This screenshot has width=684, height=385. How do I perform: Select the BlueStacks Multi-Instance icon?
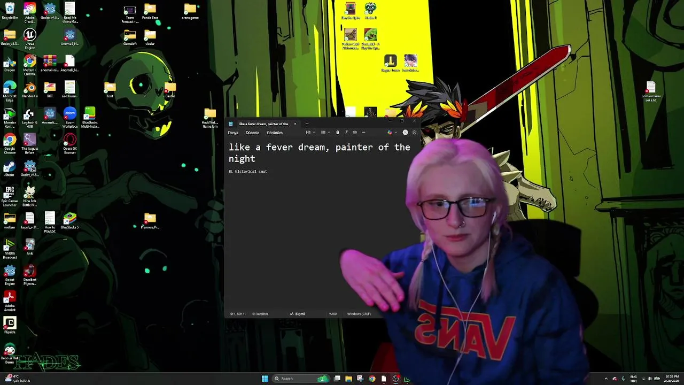pyautogui.click(x=90, y=118)
